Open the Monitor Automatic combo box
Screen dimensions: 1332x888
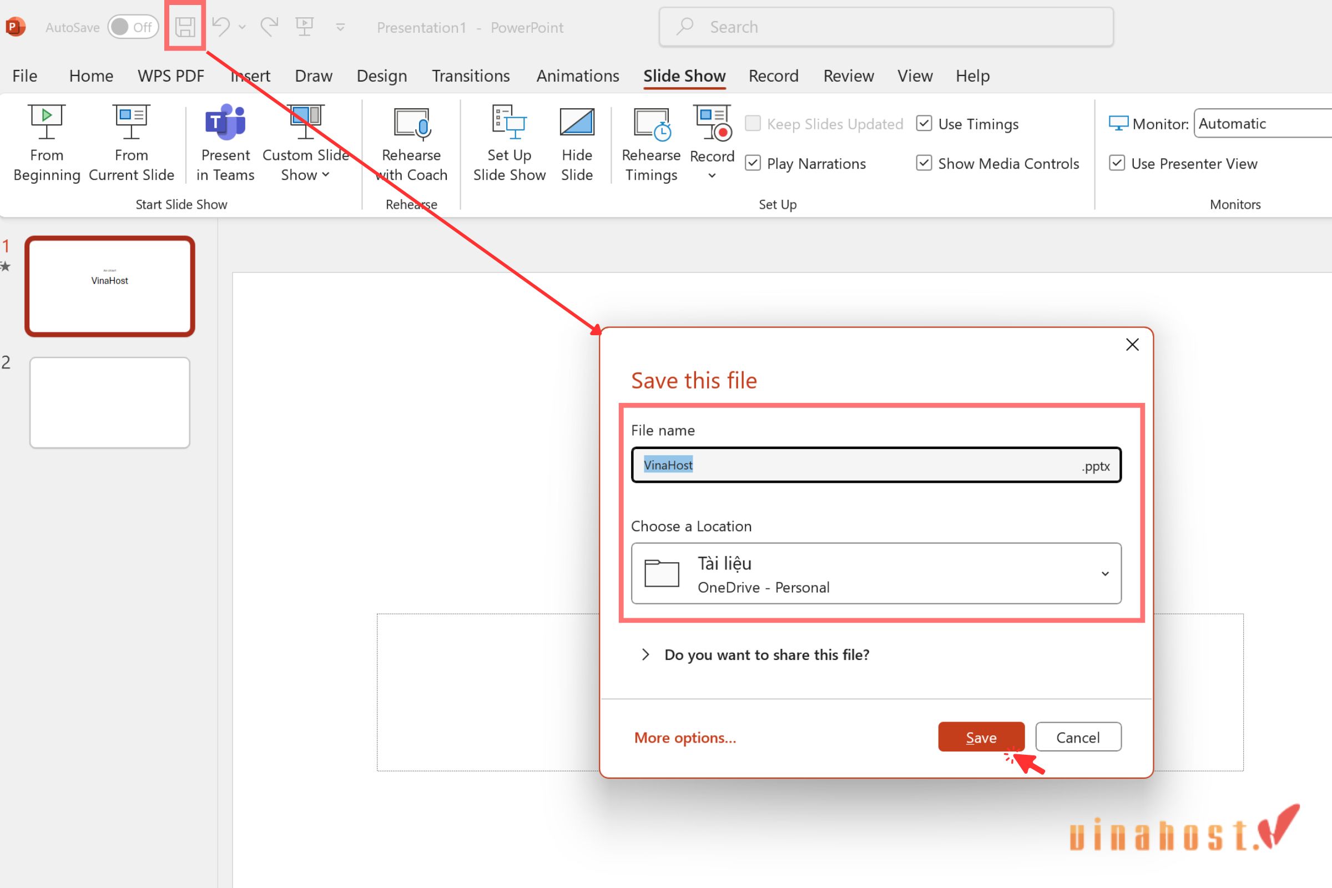pyautogui.click(x=1263, y=123)
